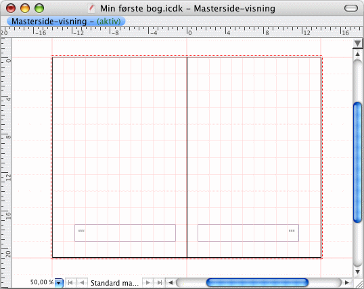
Task: Click the 50,00 % zoom field
Action: 42,282
